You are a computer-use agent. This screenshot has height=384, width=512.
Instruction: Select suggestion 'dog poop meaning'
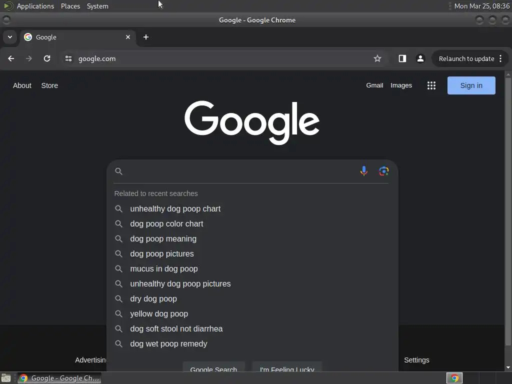point(163,238)
